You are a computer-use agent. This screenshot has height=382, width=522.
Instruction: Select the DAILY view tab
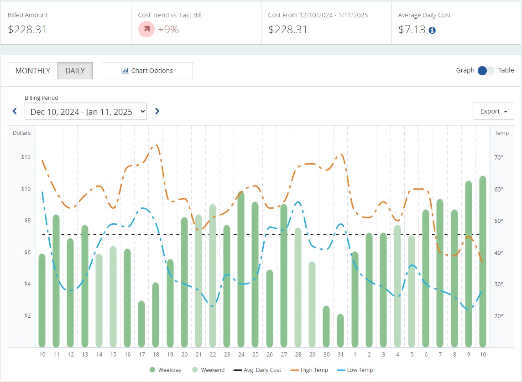[x=75, y=71]
